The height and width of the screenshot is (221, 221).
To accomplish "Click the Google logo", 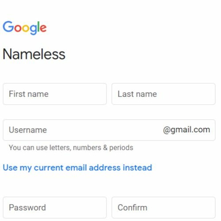I will (25, 28).
